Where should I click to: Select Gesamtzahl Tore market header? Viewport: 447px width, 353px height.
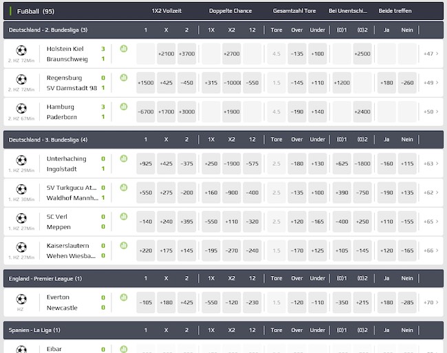coord(294,11)
